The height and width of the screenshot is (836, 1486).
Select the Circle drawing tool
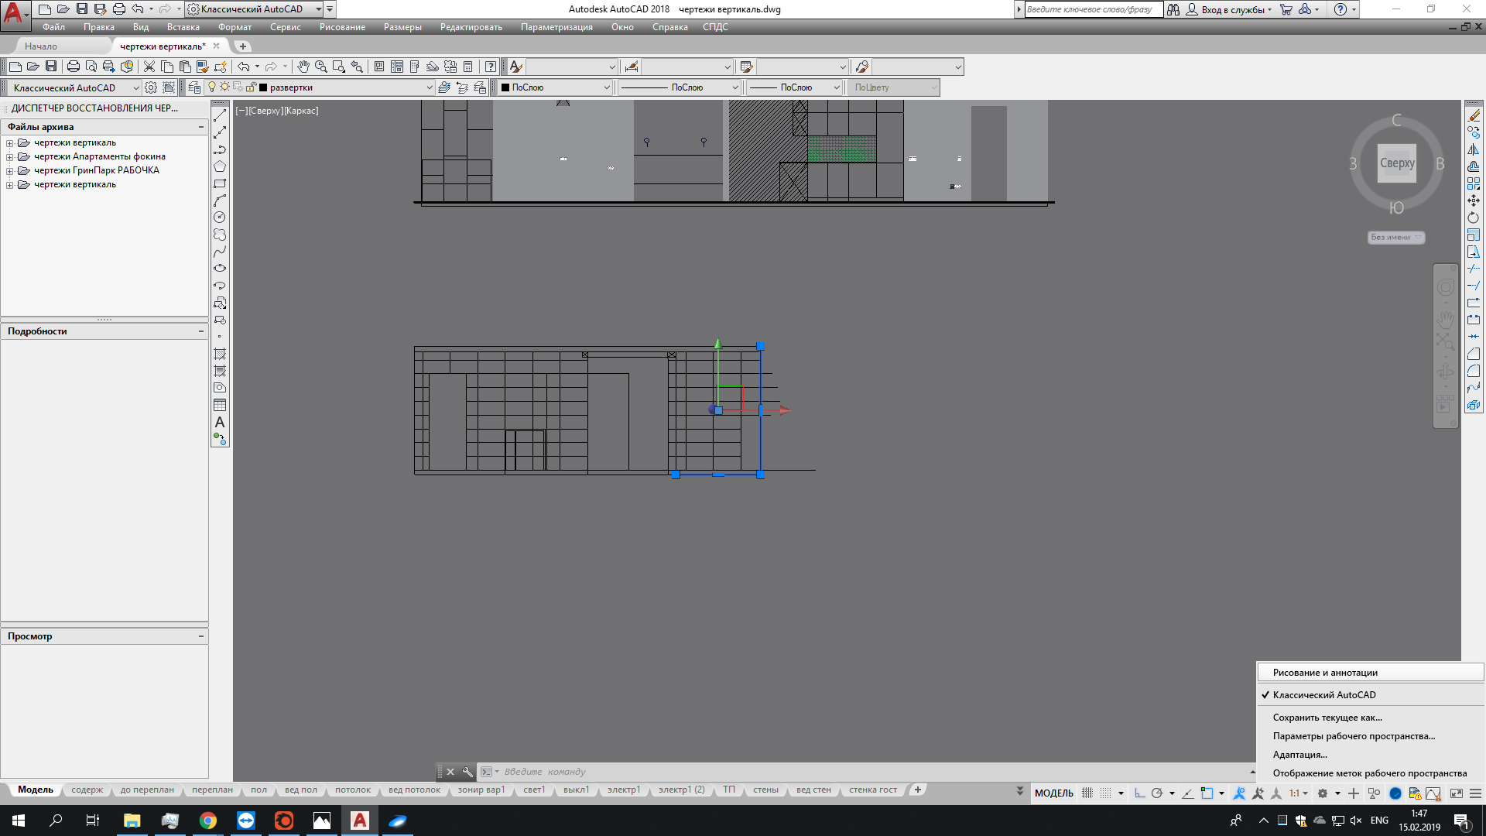(x=220, y=218)
